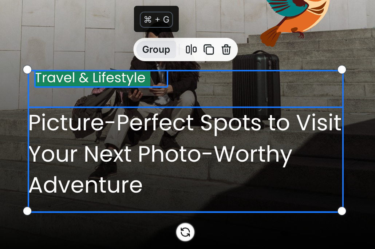Click the bottom-right corner resize handle

click(x=342, y=211)
